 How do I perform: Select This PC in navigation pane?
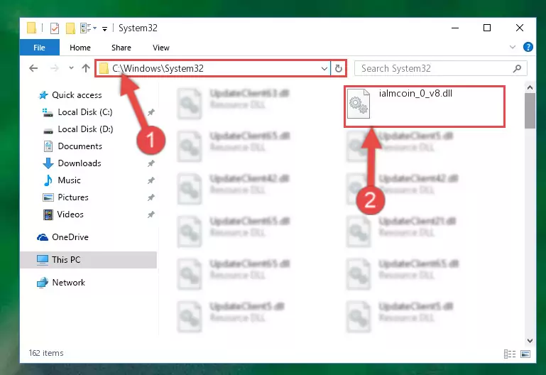[88, 260]
